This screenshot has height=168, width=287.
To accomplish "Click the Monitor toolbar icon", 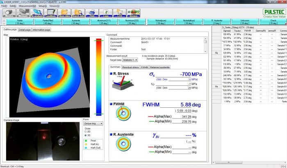I will coord(9,13).
